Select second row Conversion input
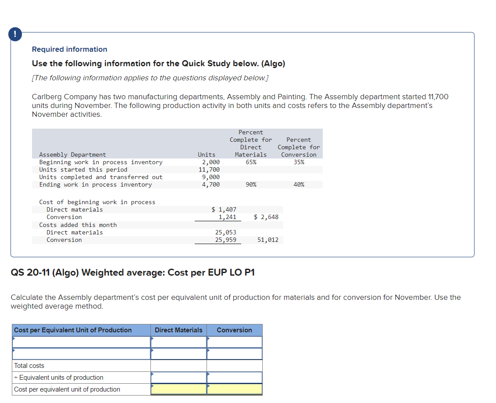Screen dimensions: 496x403 [x=235, y=354]
